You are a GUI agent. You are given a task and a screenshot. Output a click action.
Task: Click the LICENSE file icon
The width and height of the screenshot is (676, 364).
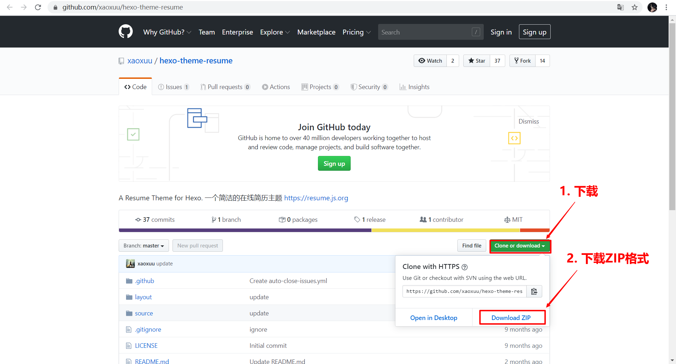129,346
